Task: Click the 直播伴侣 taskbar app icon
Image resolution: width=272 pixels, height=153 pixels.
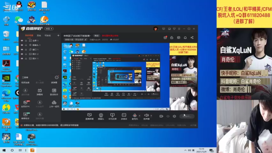Action: coord(32,150)
